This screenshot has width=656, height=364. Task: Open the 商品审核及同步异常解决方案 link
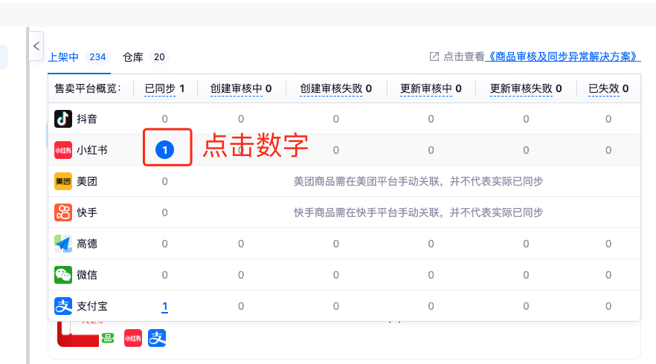click(562, 56)
